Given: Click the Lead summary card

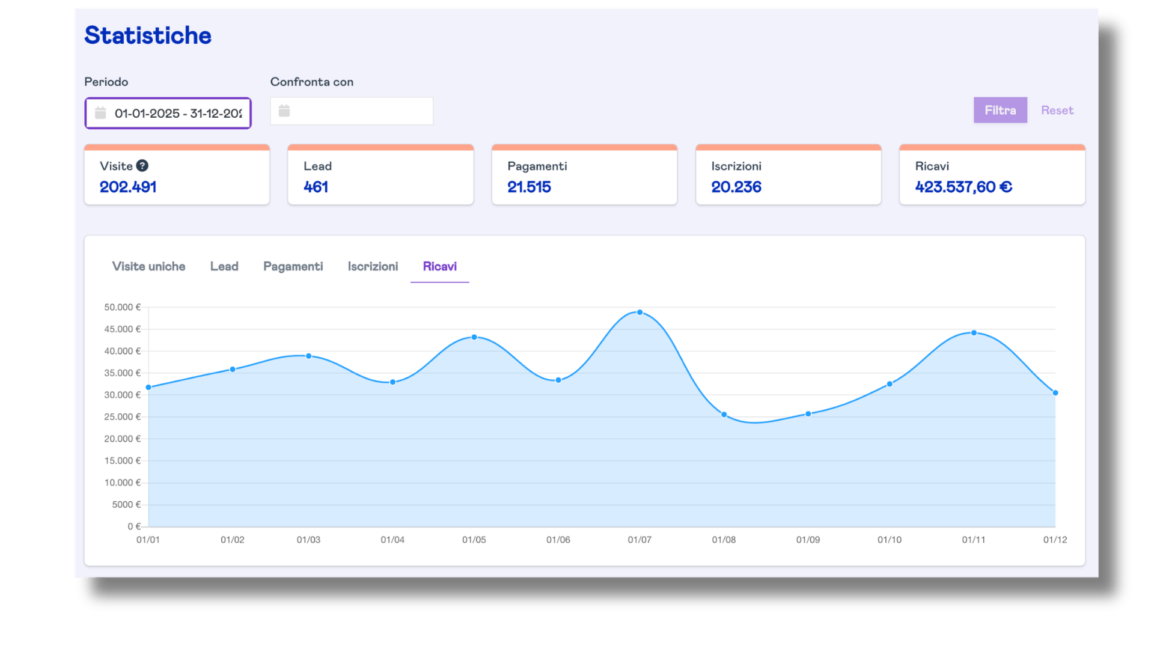Looking at the screenshot, I should [380, 177].
